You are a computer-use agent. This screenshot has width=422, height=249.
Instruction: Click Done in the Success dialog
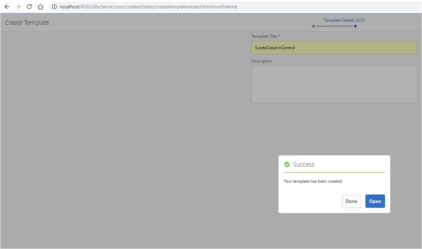pos(351,201)
